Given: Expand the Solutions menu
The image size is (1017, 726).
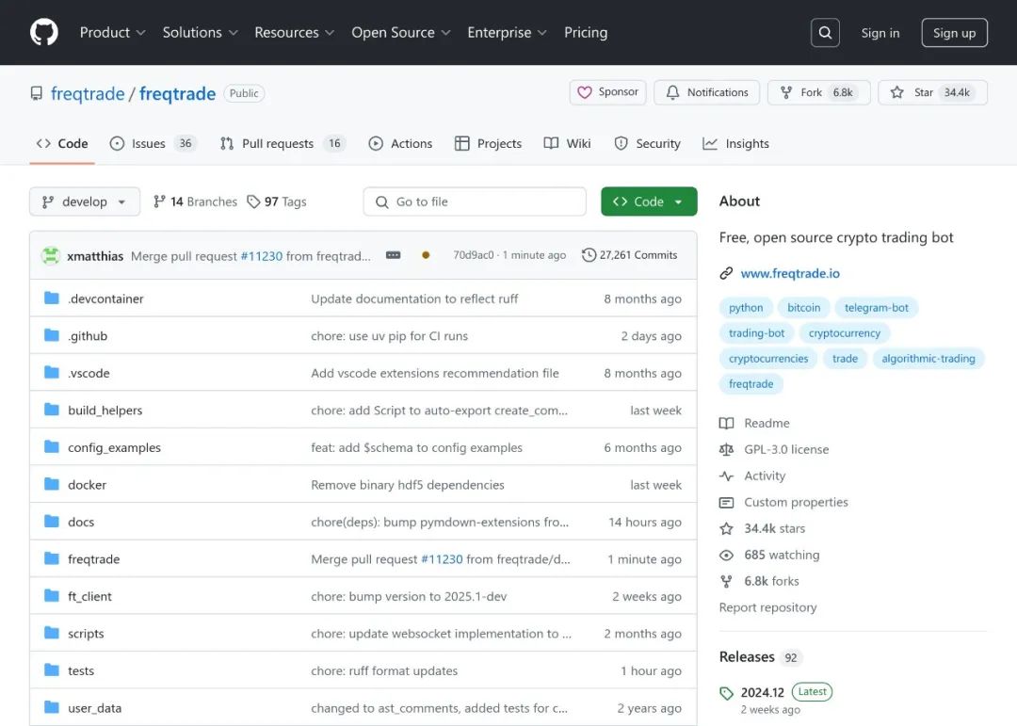Looking at the screenshot, I should pos(200,32).
